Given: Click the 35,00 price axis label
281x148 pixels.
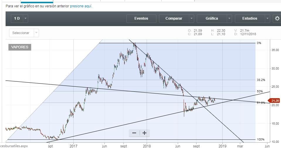Looking at the screenshot, I should [275, 50].
